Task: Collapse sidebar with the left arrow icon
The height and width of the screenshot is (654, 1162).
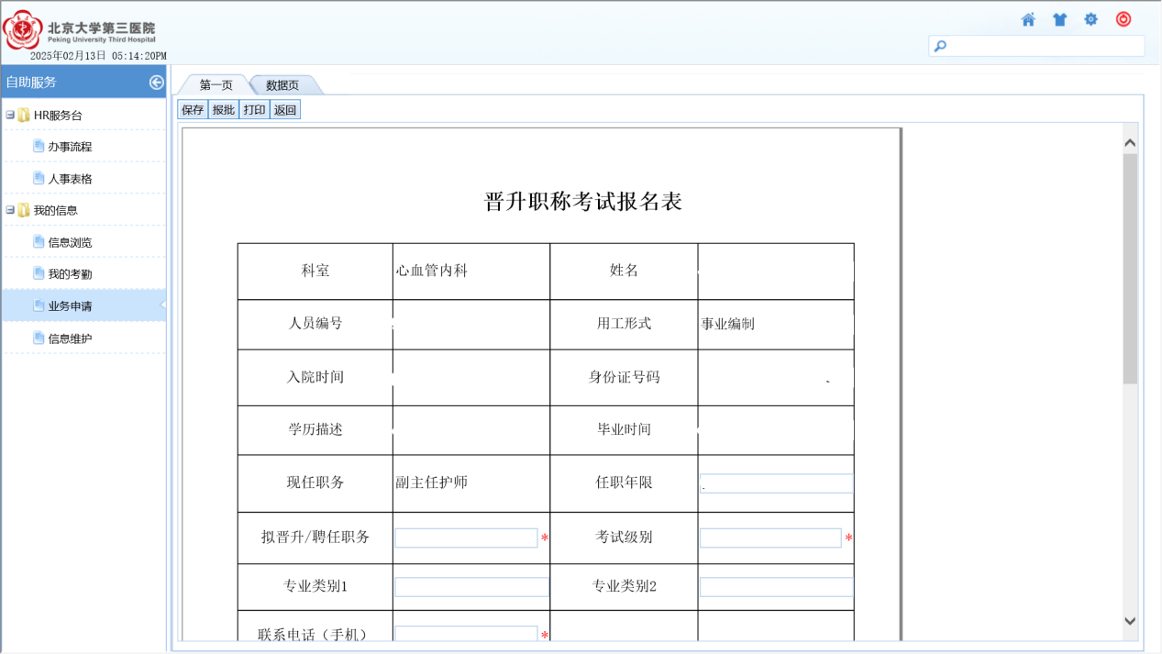Action: click(156, 83)
